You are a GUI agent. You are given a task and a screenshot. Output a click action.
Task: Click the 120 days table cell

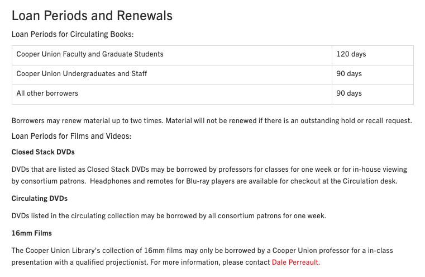[373, 55]
